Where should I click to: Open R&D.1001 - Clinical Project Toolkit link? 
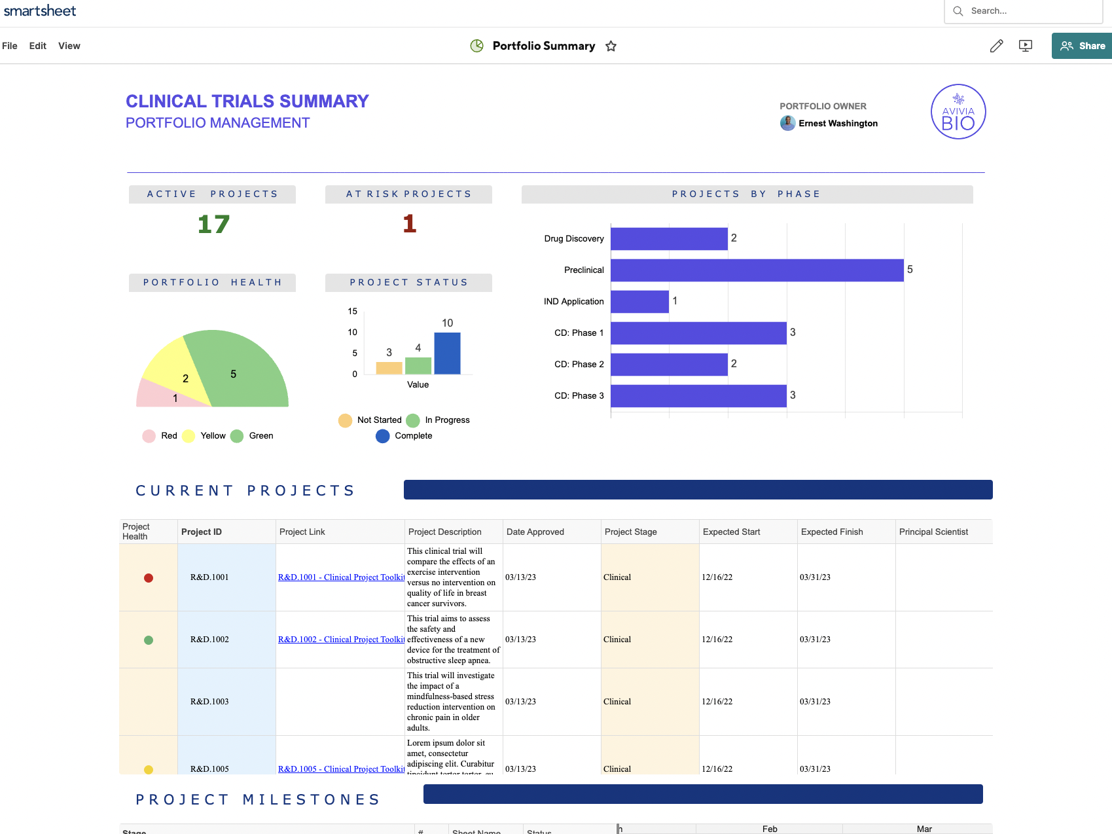341,577
